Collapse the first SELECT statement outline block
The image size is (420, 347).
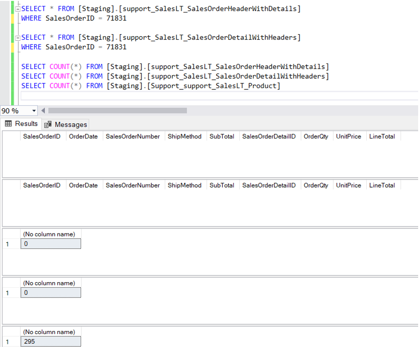18,9
